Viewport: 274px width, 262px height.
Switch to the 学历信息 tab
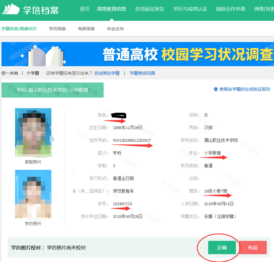tap(57, 29)
